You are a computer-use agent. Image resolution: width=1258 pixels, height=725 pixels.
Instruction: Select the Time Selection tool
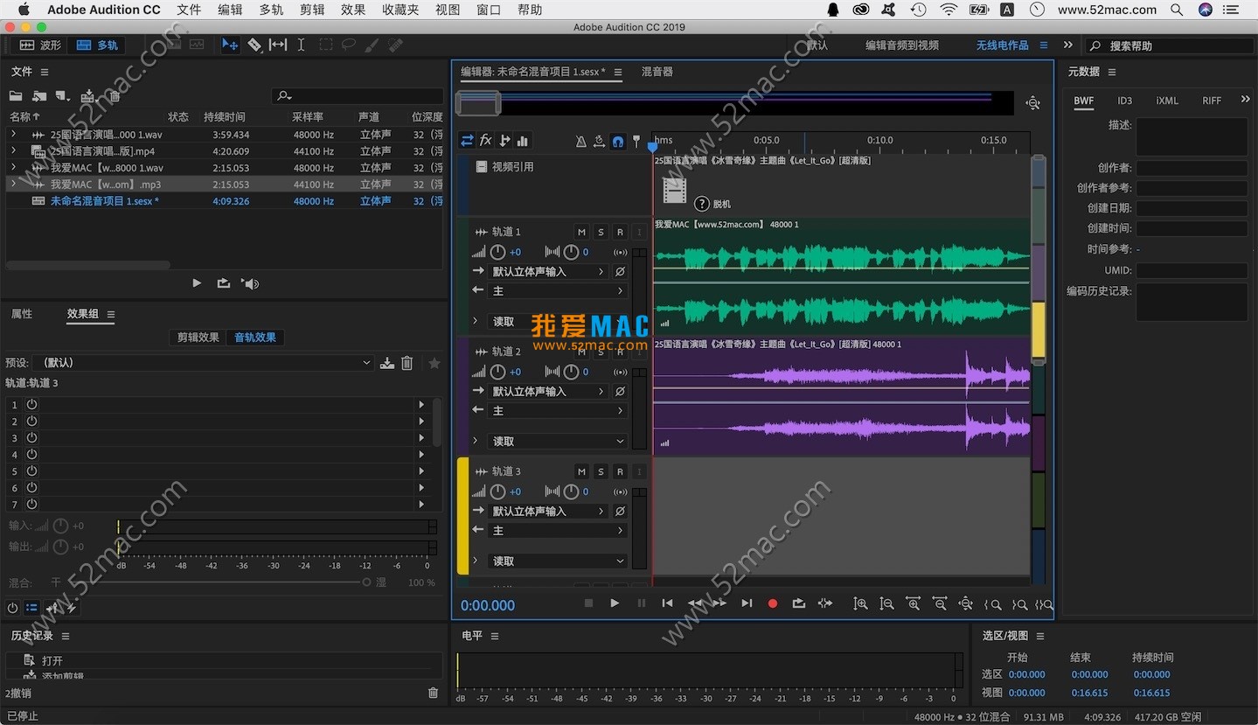tap(301, 45)
